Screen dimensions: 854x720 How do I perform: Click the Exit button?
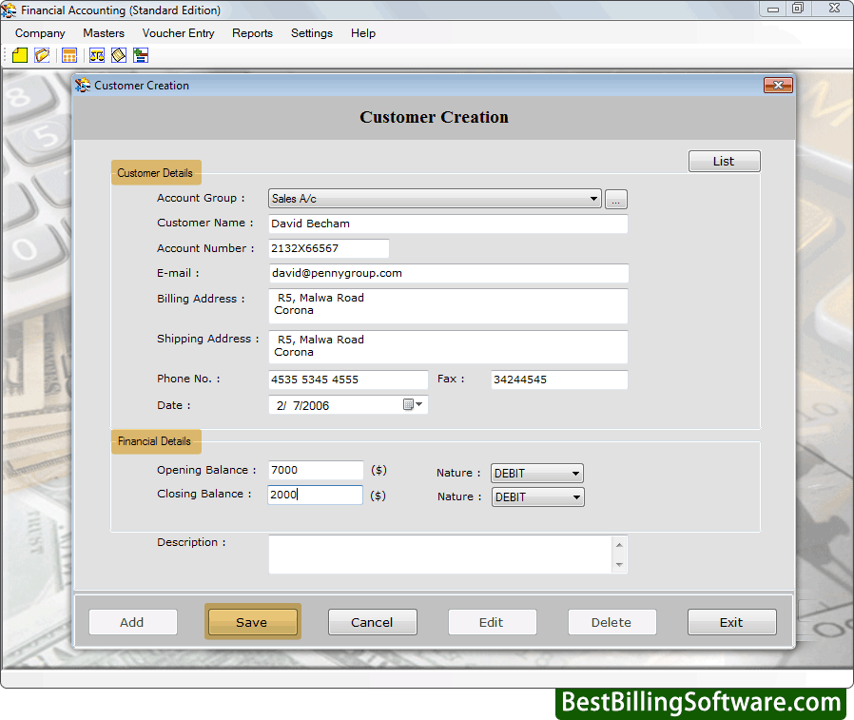coord(731,622)
